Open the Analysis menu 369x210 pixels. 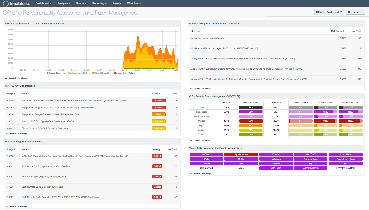click(x=64, y=3)
